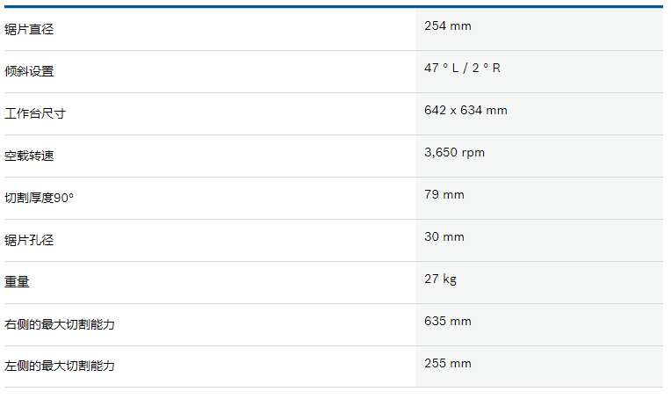Click the 重量 label
Screen dimensions: 671x399
(17, 282)
